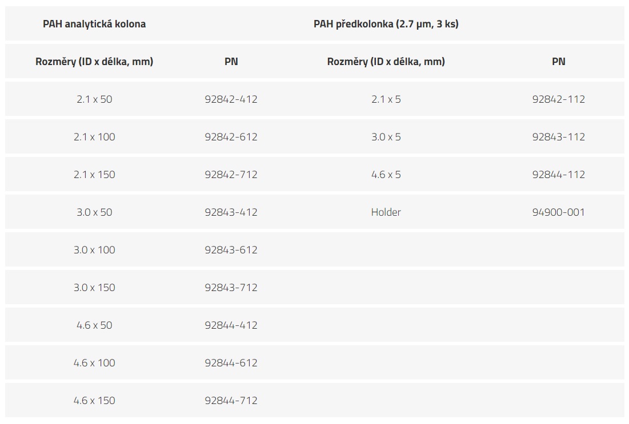Click part number 92844-712

(x=231, y=401)
